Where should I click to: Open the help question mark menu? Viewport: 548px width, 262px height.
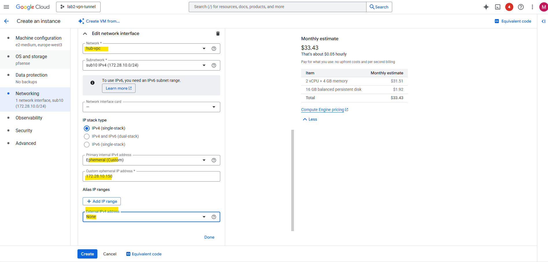click(x=521, y=7)
